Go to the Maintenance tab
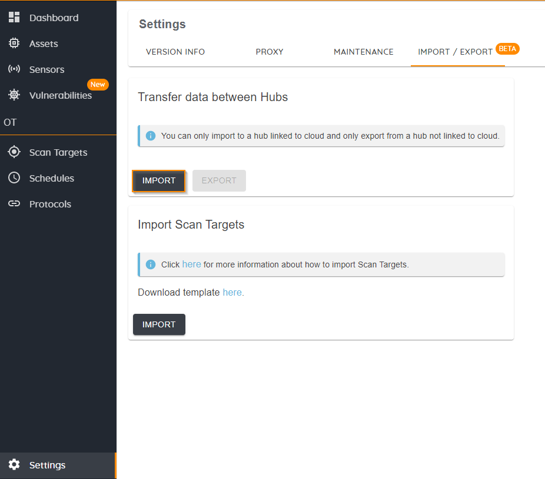The width and height of the screenshot is (545, 479). pos(364,52)
